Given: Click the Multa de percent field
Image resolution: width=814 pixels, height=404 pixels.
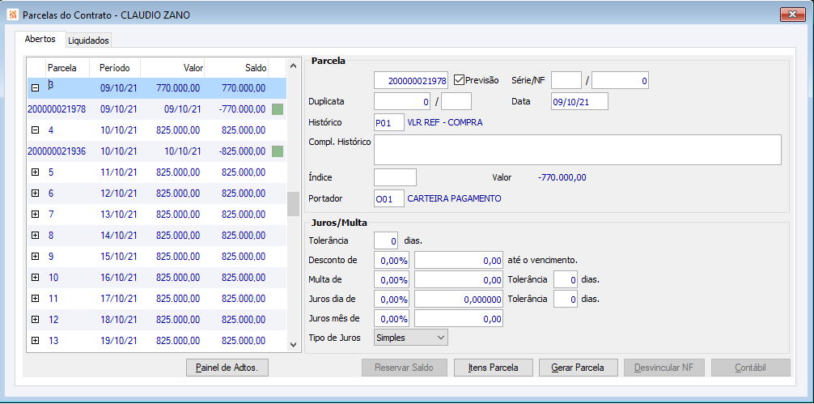Looking at the screenshot, I should (392, 280).
